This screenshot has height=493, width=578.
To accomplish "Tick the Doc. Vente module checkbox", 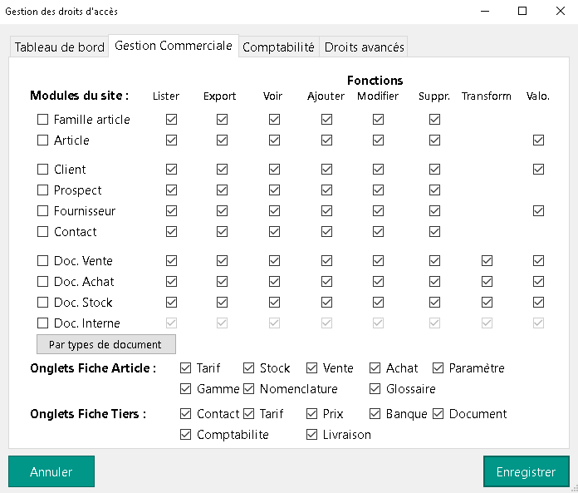I will point(43,261).
